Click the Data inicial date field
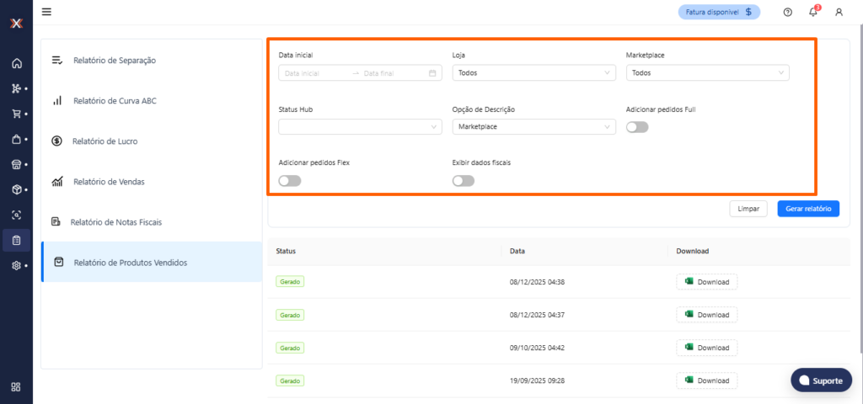 pos(315,73)
